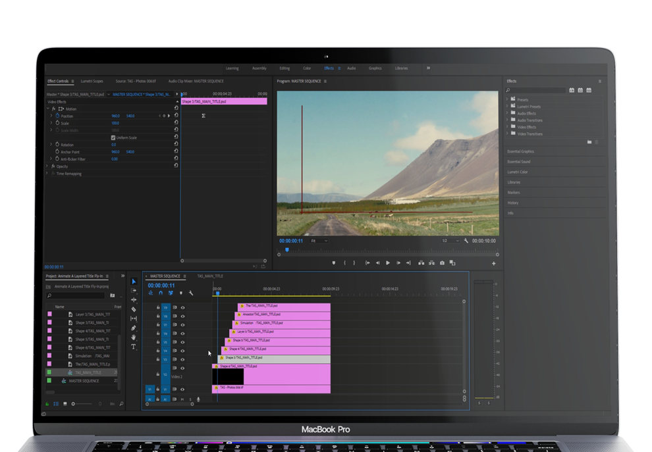Click the Extract button in the Program Monitor
Image resolution: width=652 pixels, height=452 pixels.
pyautogui.click(x=431, y=263)
